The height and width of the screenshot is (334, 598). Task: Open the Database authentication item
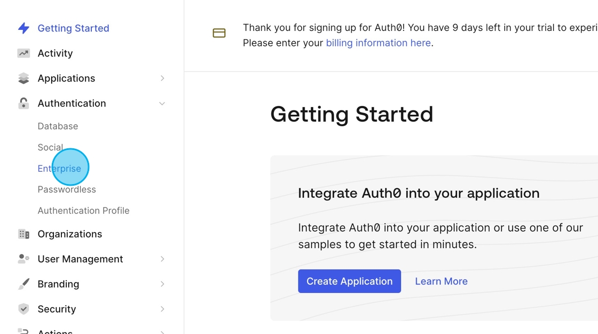click(x=58, y=126)
